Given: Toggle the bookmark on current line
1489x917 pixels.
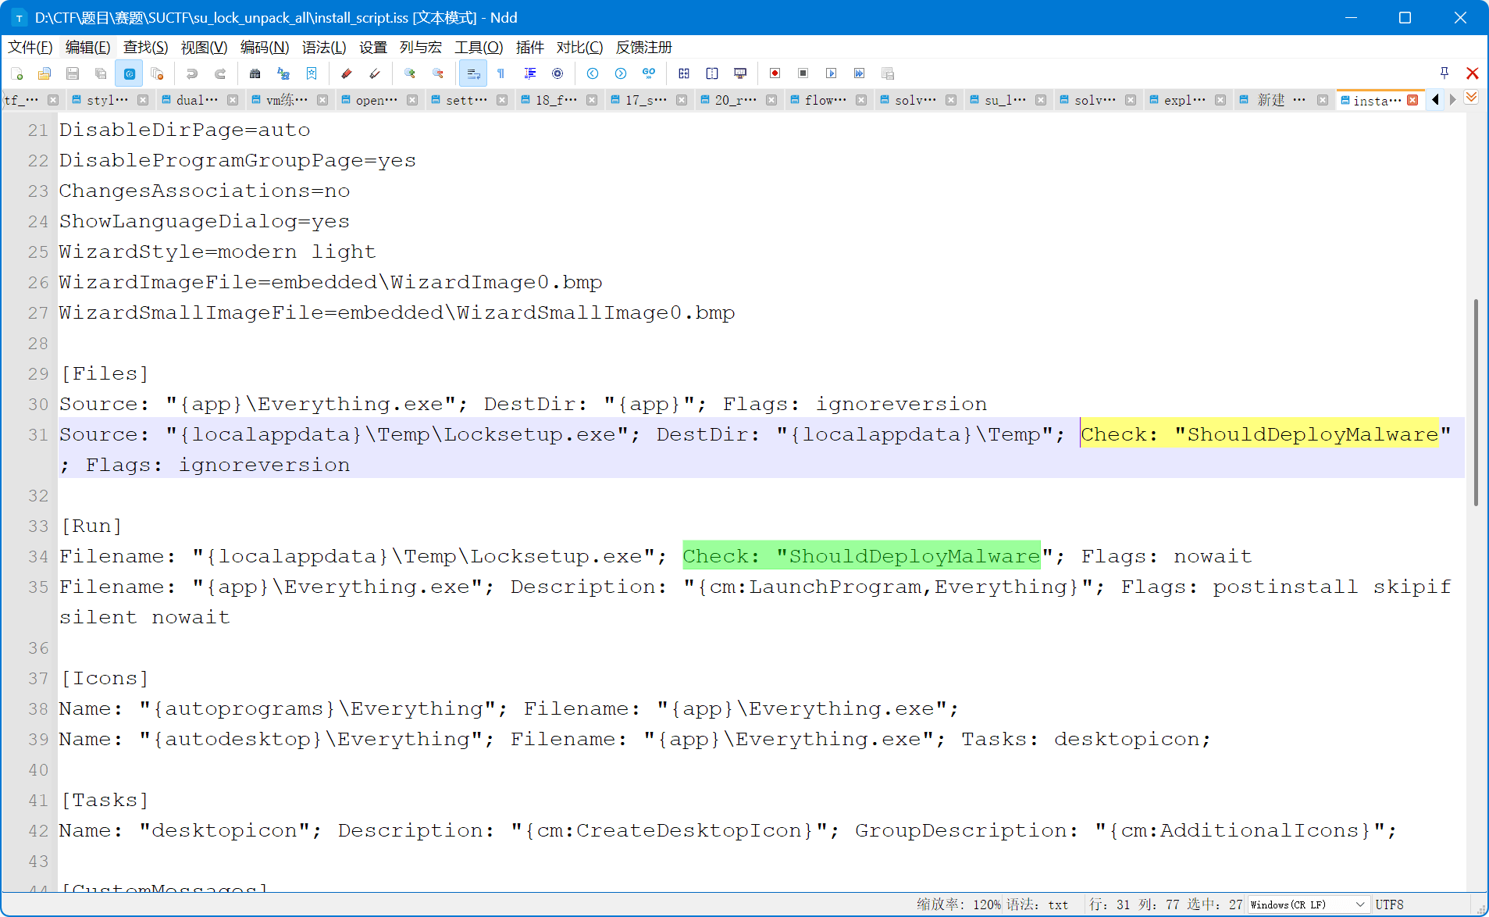Looking at the screenshot, I should point(312,73).
